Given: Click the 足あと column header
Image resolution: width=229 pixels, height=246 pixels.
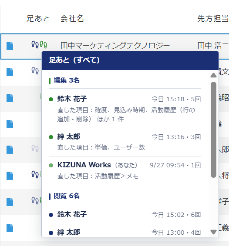Looking at the screenshot, I should tap(38, 19).
